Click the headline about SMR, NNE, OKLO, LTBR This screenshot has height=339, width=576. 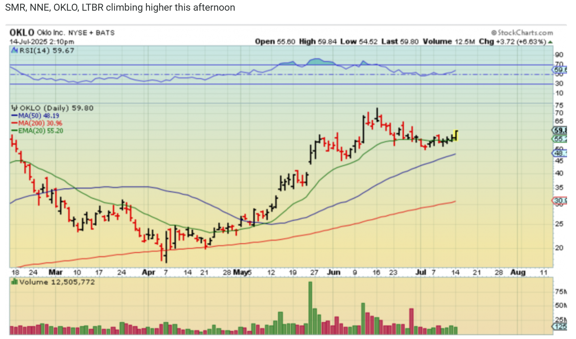point(120,7)
